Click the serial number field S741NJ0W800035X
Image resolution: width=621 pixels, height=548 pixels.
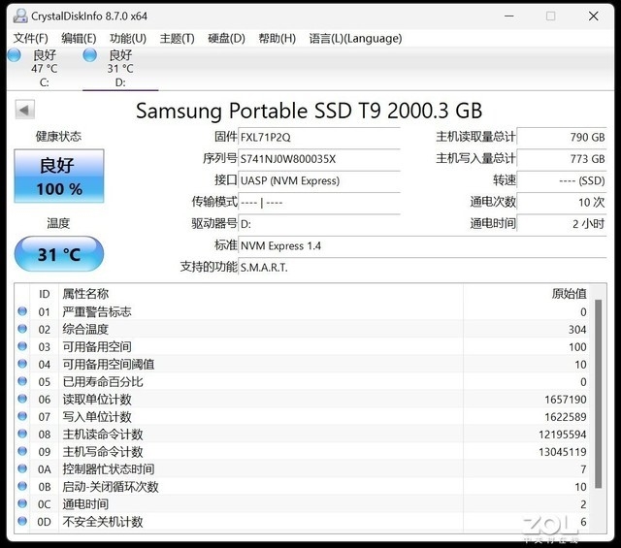click(x=319, y=158)
